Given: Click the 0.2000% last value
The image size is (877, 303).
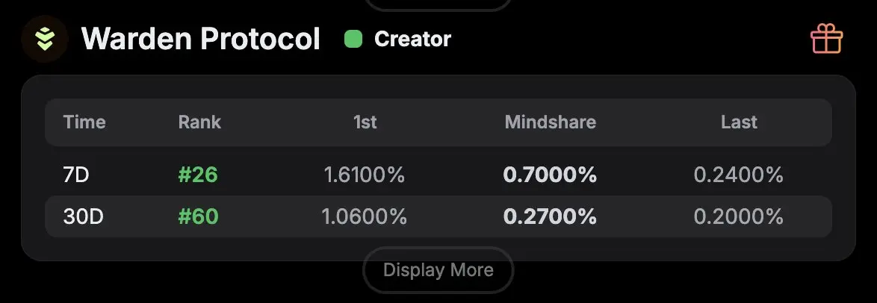Looking at the screenshot, I should pos(738,216).
